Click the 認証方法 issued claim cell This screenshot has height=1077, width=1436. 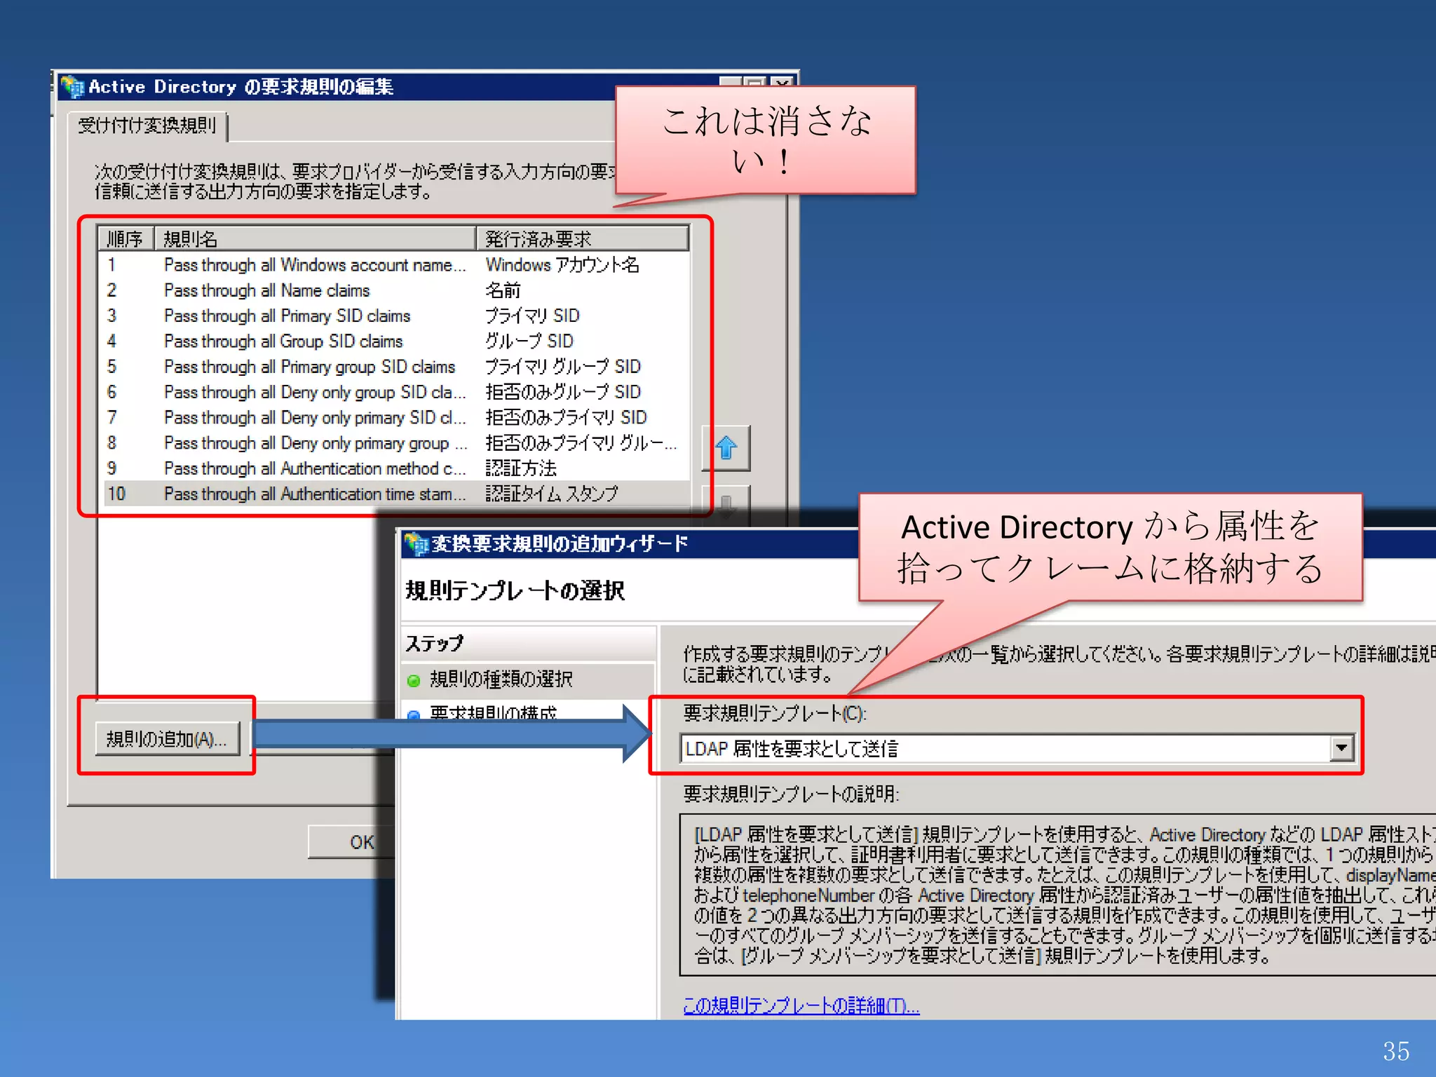tap(521, 468)
